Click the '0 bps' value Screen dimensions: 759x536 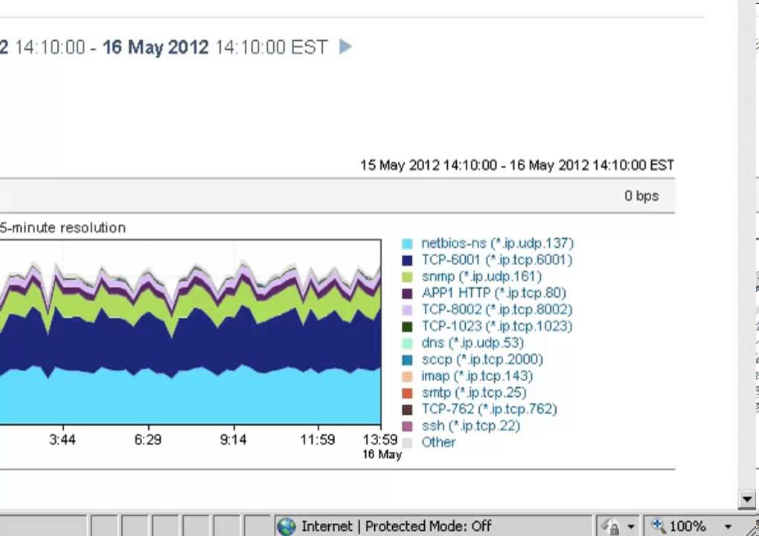click(x=641, y=196)
